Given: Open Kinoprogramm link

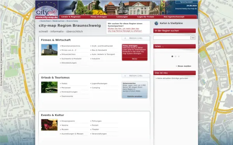Looking at the screenshot, I should [x=68, y=121].
